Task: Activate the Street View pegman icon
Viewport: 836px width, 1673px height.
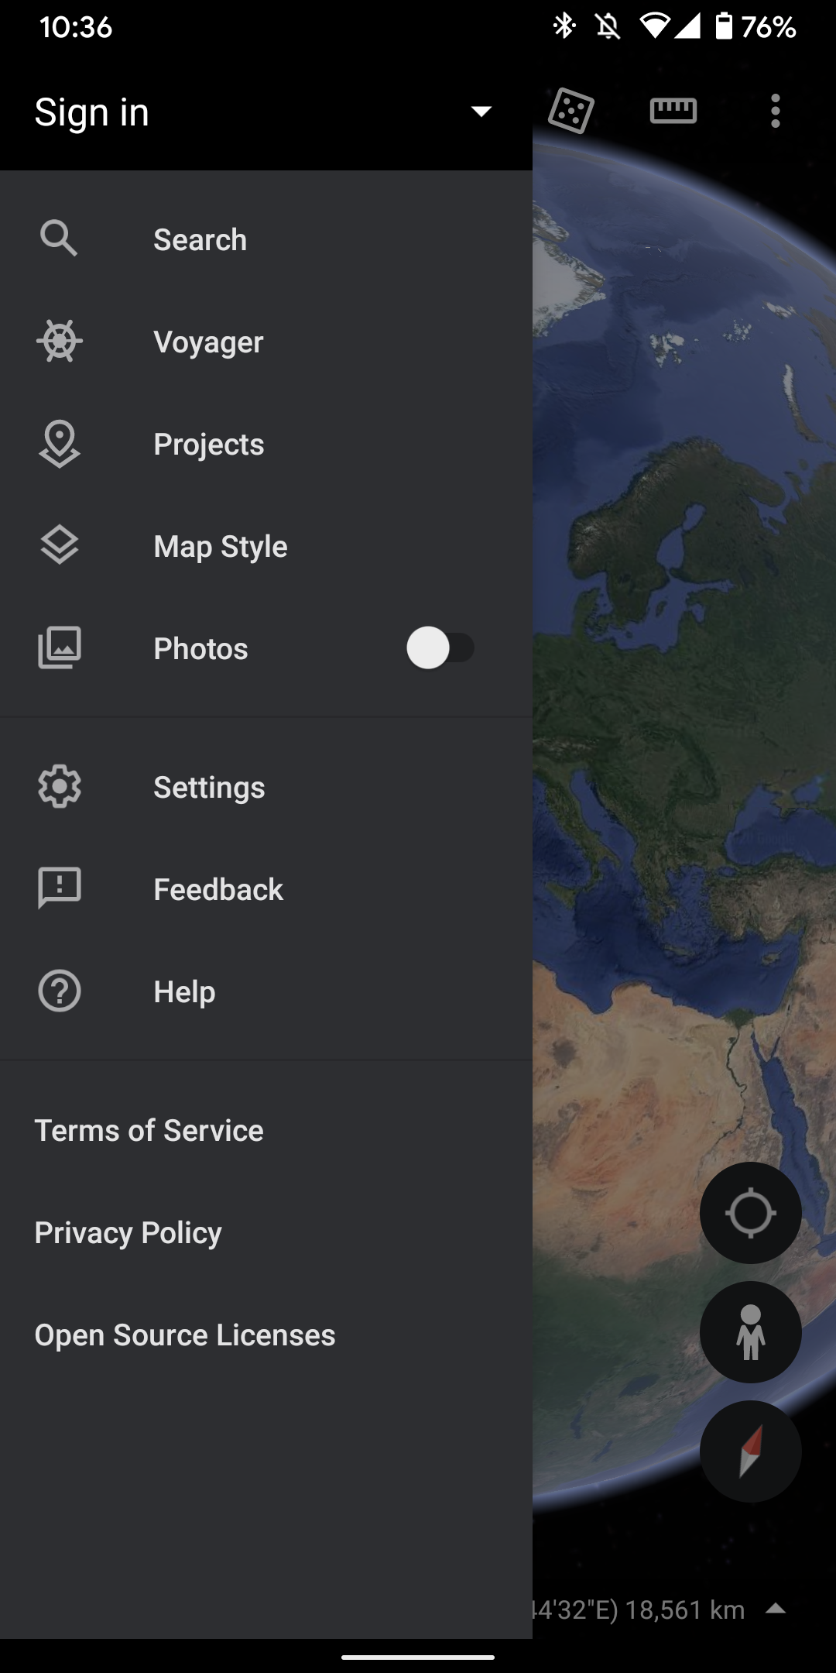Action: point(750,1332)
